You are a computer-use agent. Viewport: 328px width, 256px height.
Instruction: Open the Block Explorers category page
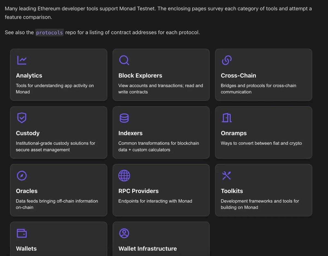click(161, 75)
